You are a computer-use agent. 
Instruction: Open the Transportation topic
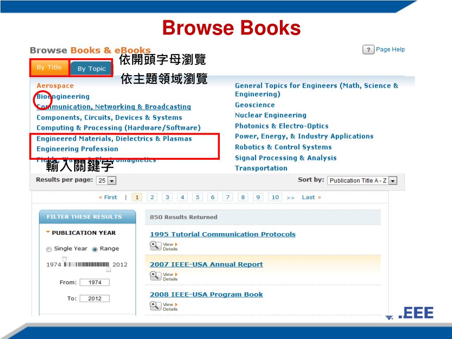pyautogui.click(x=261, y=168)
